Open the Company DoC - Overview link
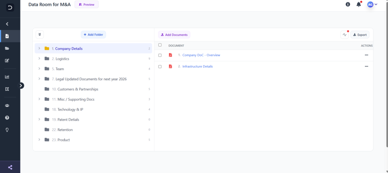Viewport: 388px width, 173px height. coord(201,55)
